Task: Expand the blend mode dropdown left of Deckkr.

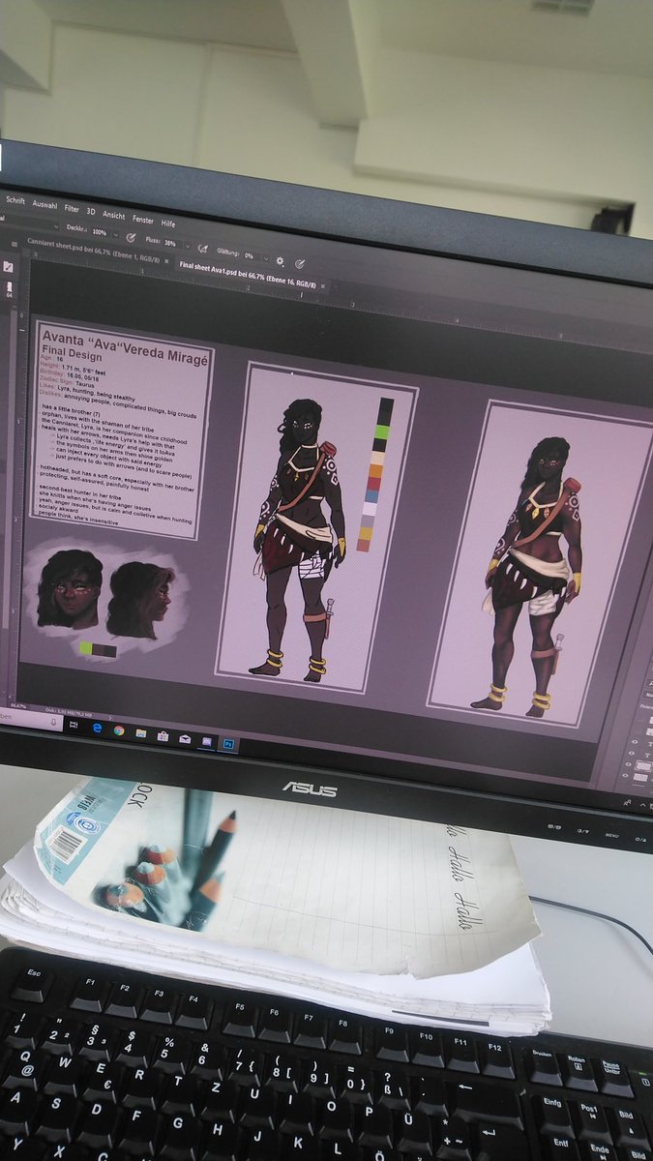Action: click(x=55, y=226)
